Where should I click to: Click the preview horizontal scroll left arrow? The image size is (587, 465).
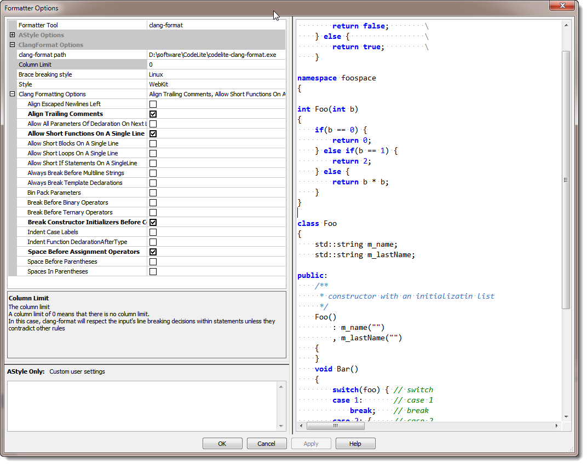301,426
